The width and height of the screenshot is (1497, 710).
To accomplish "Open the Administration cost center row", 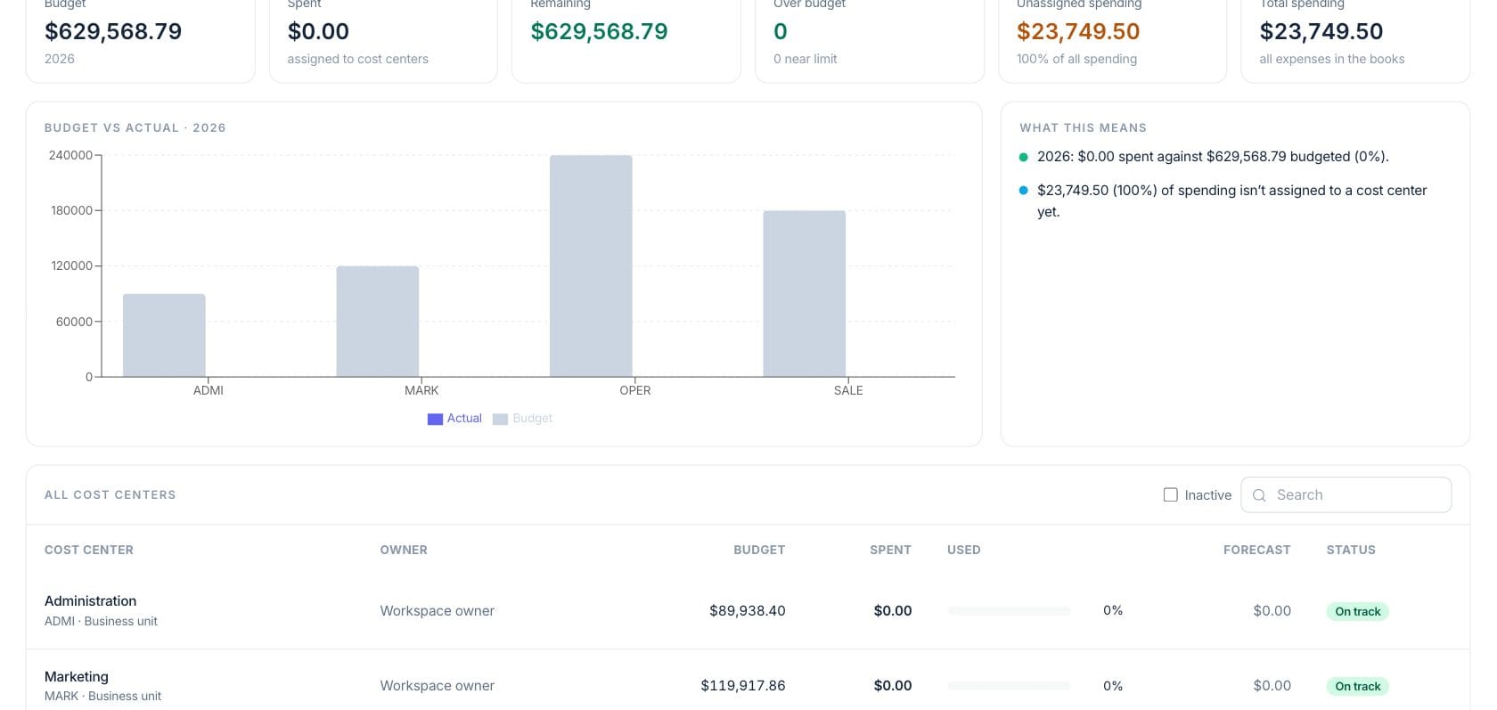I will pos(748,611).
